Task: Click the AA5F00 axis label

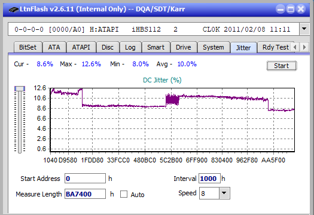Action: (273, 160)
